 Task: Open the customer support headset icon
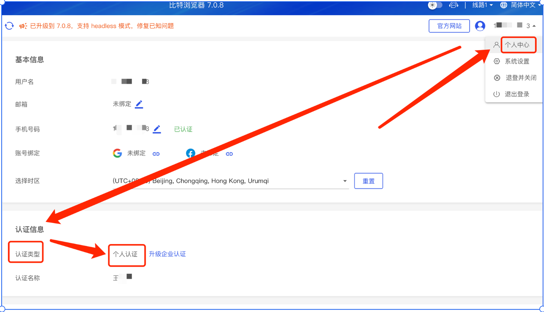(x=454, y=5)
